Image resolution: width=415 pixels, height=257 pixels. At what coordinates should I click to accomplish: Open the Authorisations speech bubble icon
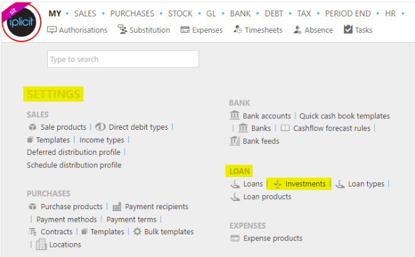pyautogui.click(x=52, y=30)
